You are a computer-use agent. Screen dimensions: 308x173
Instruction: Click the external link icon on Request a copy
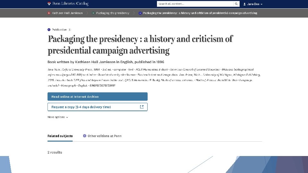pos(142,107)
